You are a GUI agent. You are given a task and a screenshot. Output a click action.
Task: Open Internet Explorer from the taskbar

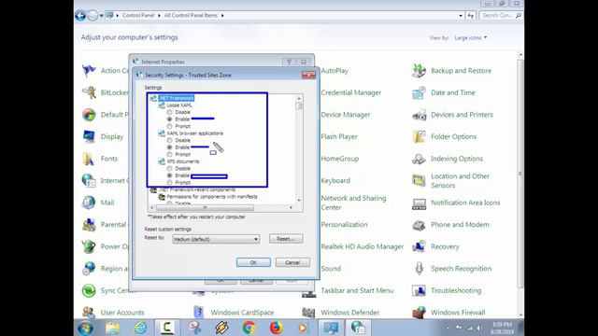tap(140, 328)
